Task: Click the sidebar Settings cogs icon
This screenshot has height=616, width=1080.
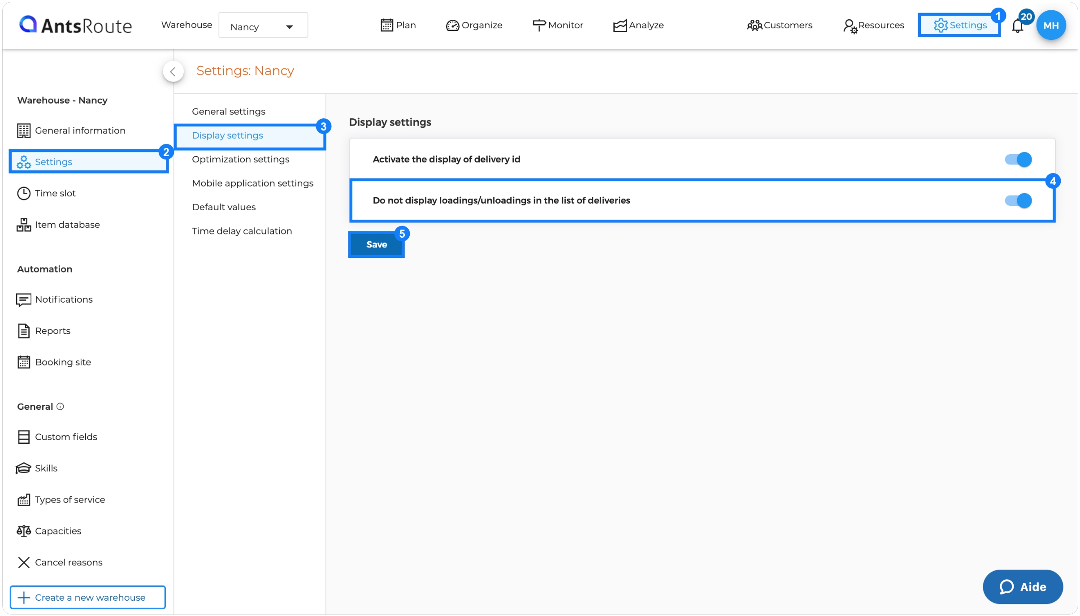Action: click(24, 162)
